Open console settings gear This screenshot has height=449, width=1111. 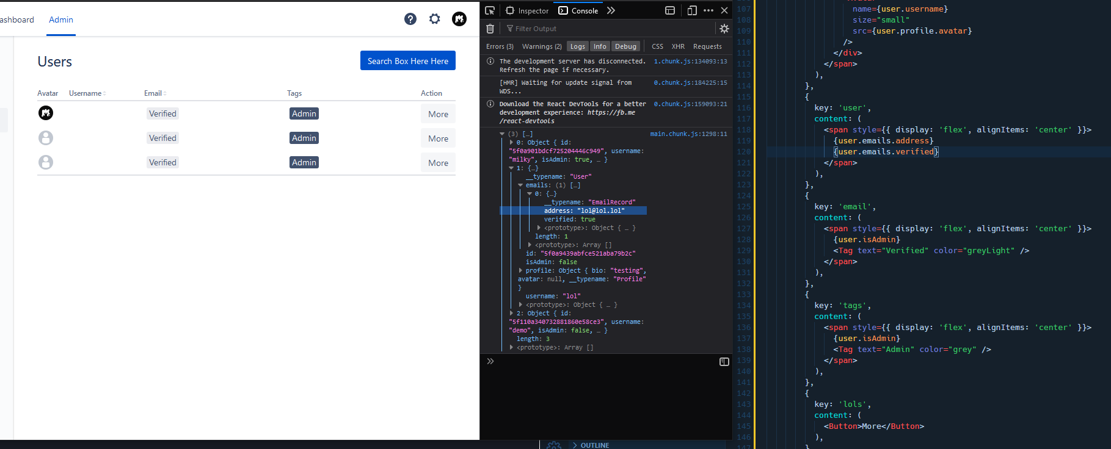[x=724, y=29]
